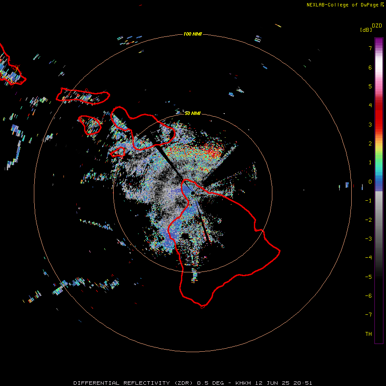
Task: Click the "DZD" legend heading
Action: [x=377, y=26]
